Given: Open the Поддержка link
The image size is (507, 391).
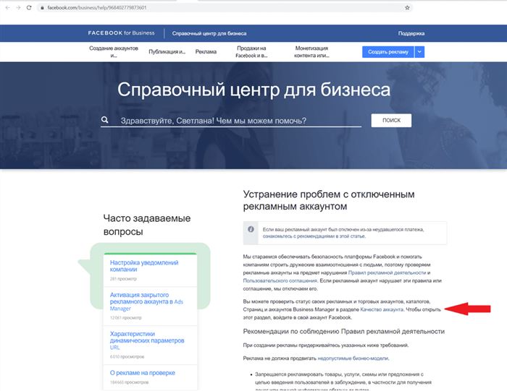Looking at the screenshot, I should pos(411,33).
